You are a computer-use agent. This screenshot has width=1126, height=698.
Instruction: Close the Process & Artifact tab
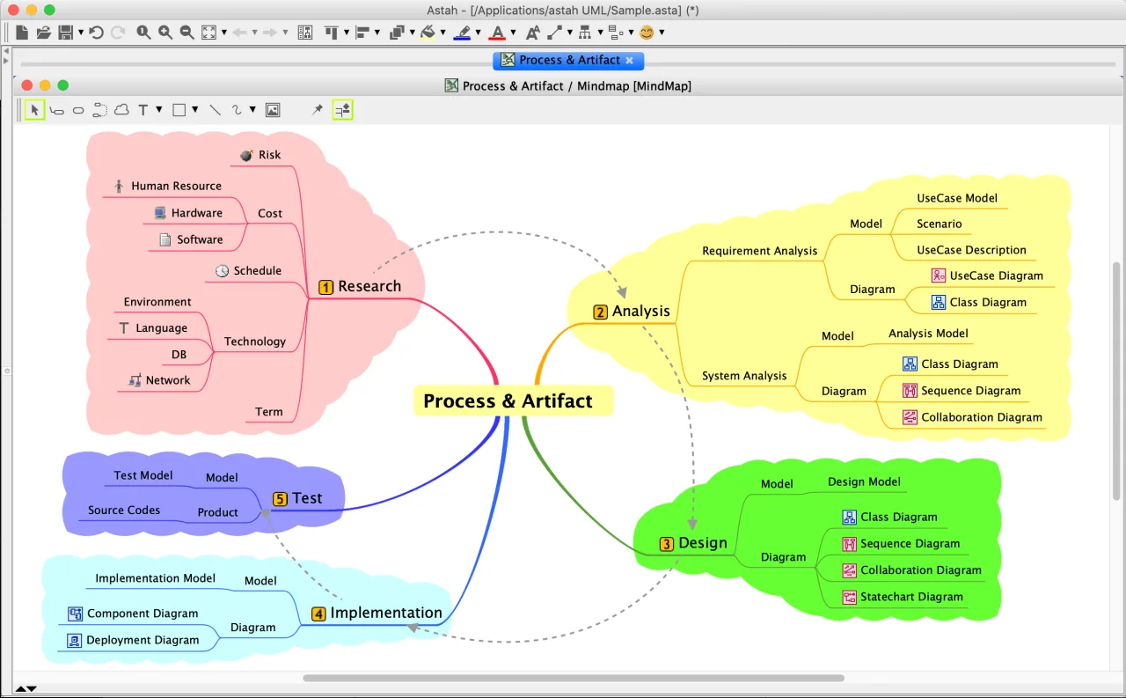coord(629,60)
